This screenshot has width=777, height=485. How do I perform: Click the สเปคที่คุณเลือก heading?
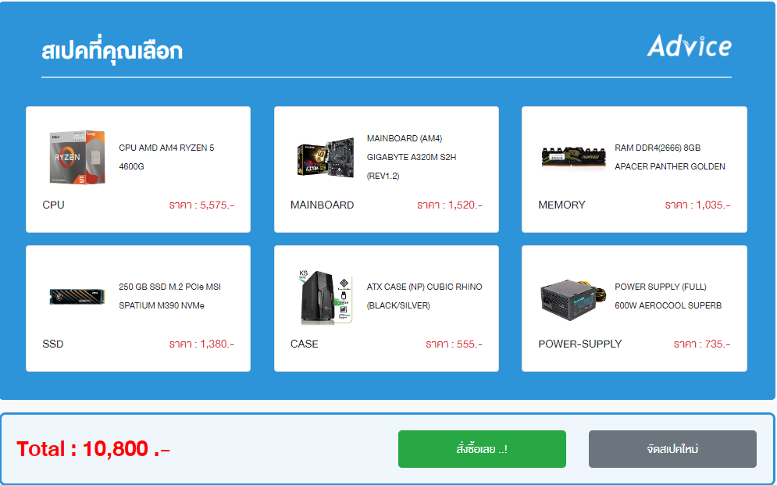112,50
